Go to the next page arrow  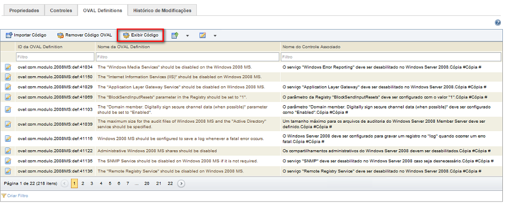pos(181,184)
